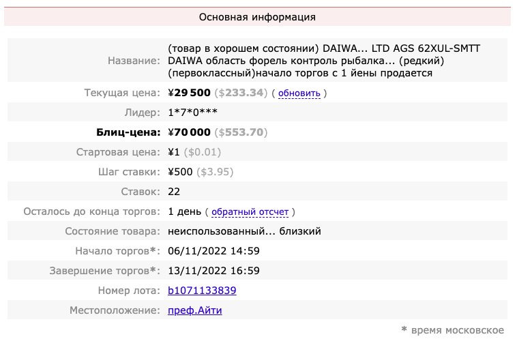
Task: Click the «Местоположение:» label
Action: (x=115, y=310)
